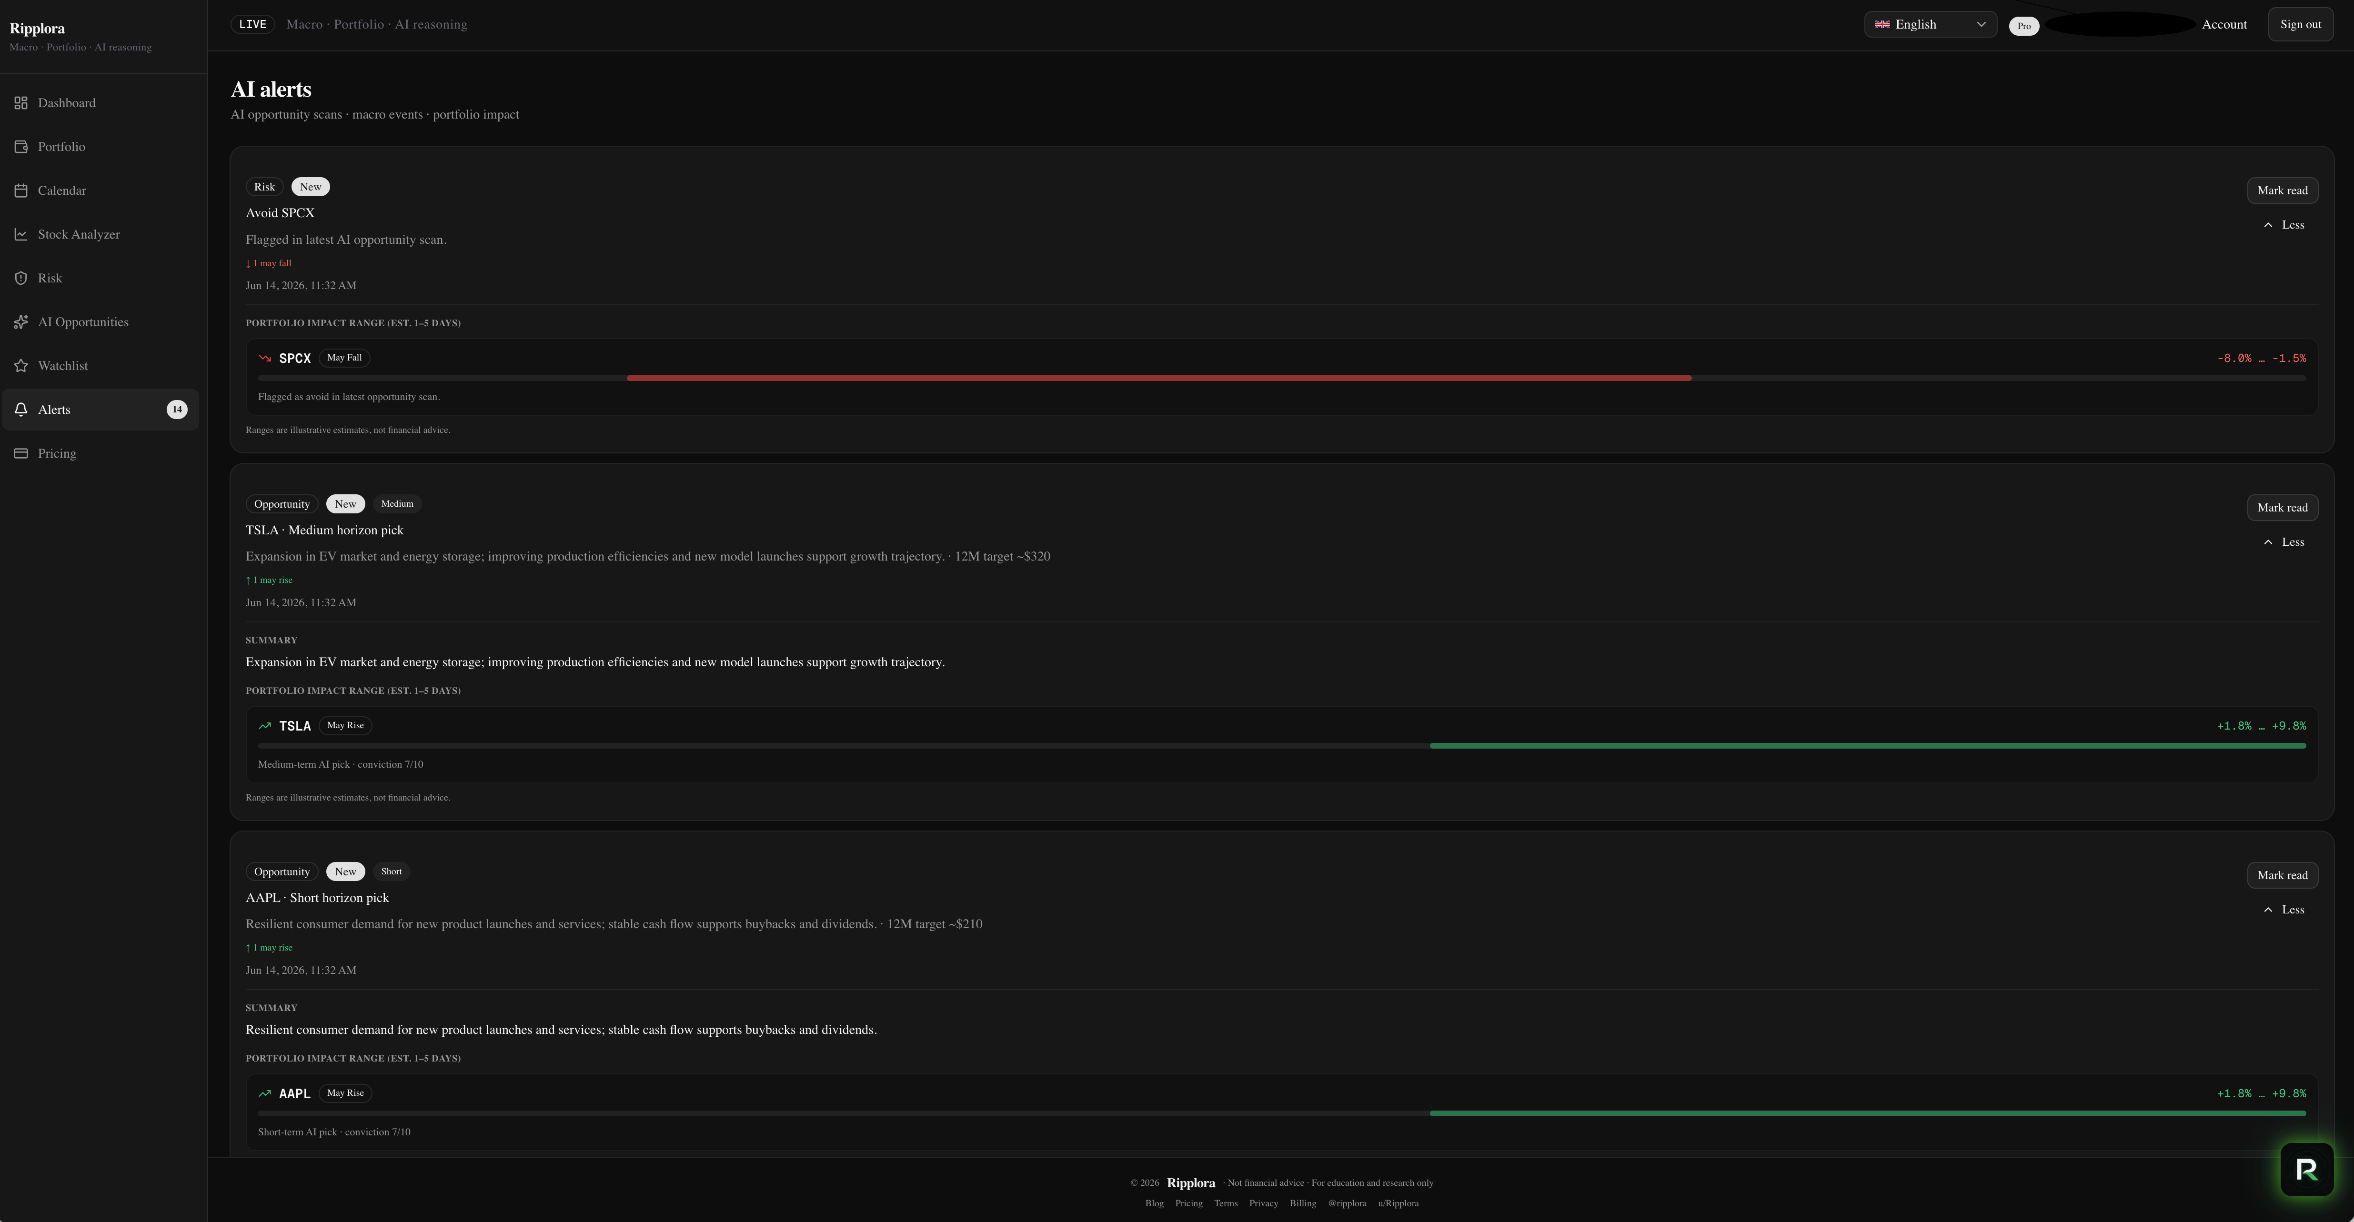The image size is (2354, 1222).
Task: Collapse the TSLA alert with Less
Action: pos(2283,542)
